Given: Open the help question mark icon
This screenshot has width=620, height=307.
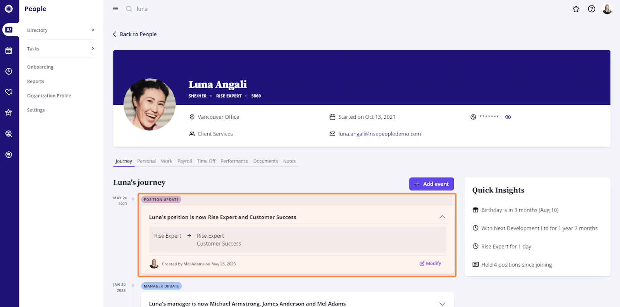Looking at the screenshot, I should 592,9.
